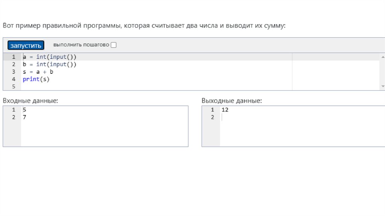This screenshot has height=216, width=385.
Task: Click the выполнить пошагово label text
Action: point(81,45)
